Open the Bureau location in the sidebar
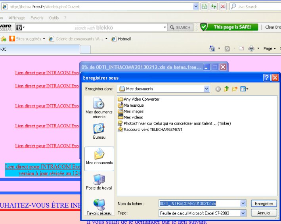 click(99, 131)
